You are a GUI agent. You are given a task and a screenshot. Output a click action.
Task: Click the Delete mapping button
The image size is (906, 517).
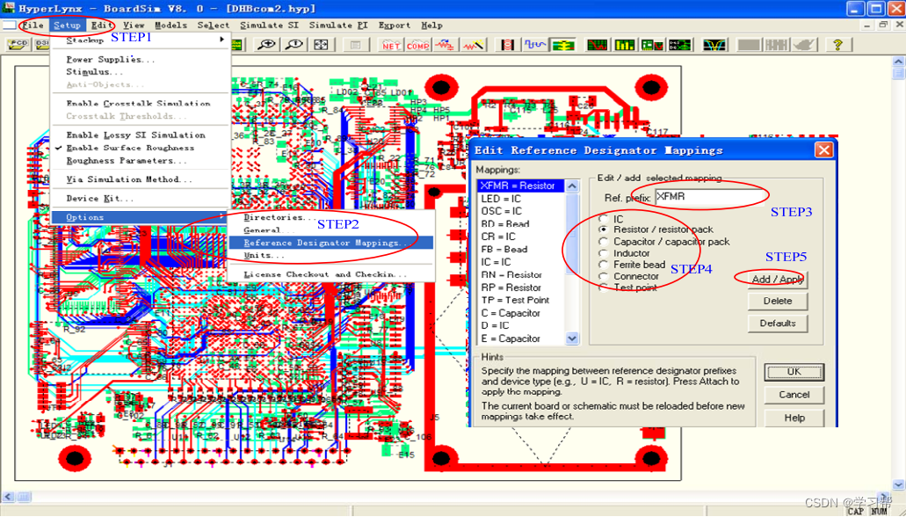777,301
